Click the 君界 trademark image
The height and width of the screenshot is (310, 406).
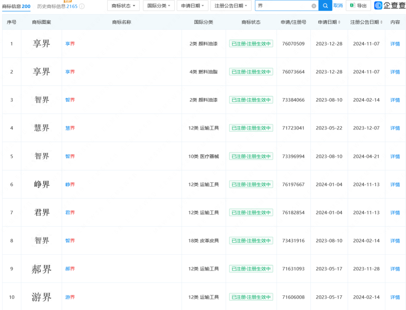[41, 212]
